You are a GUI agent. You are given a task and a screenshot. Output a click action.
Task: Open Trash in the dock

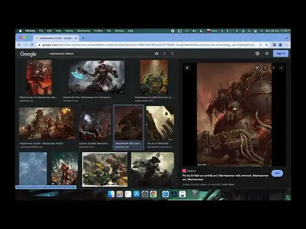click(x=195, y=194)
